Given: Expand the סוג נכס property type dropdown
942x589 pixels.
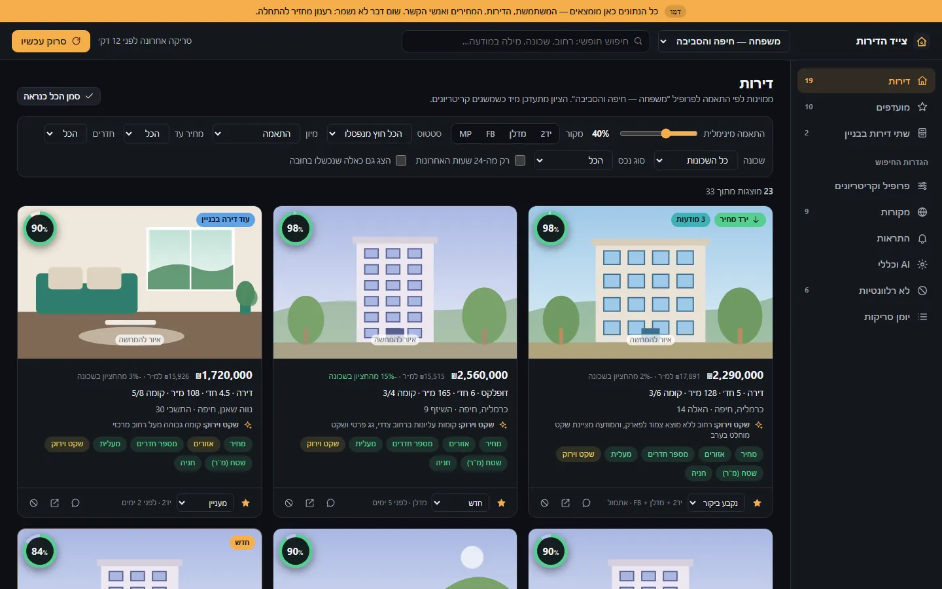Looking at the screenshot, I should click(x=574, y=160).
